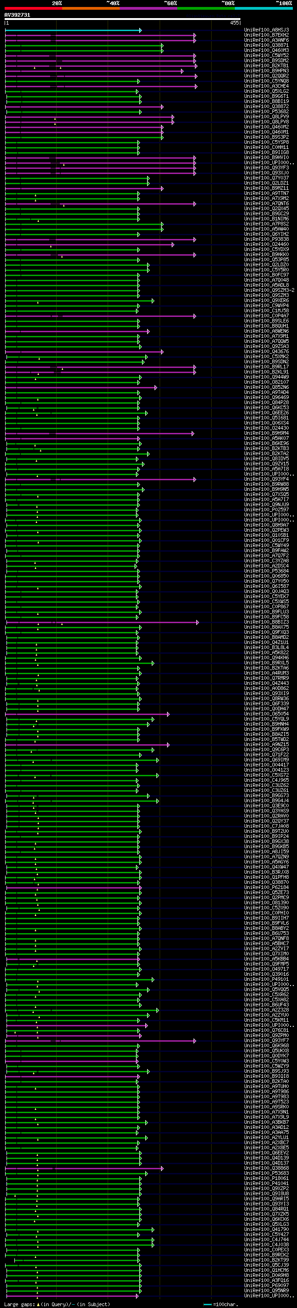Open hit UniRef100_P53682

[x=266, y=112]
